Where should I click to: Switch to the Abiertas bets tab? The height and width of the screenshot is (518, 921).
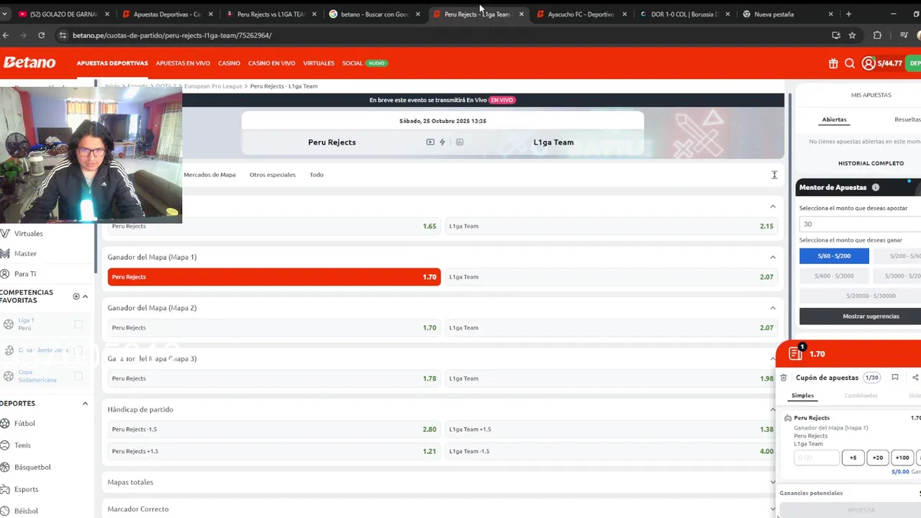(834, 119)
